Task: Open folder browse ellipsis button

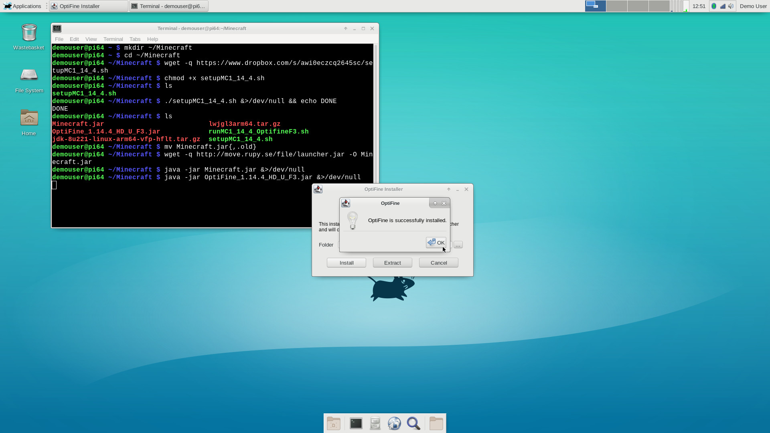Action: 458,245
